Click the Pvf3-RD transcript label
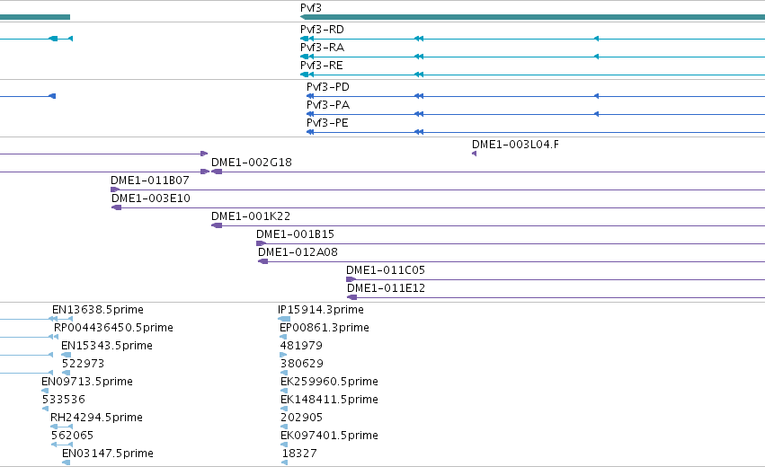The image size is (765, 467). coord(322,30)
